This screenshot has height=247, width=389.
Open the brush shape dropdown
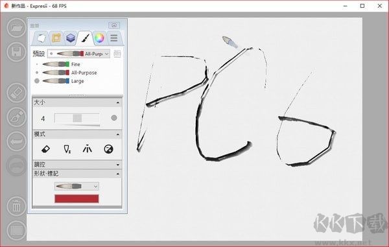pos(77,186)
